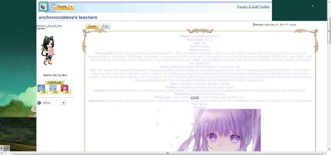Open the guild crest icon beside Reply

[43, 7]
